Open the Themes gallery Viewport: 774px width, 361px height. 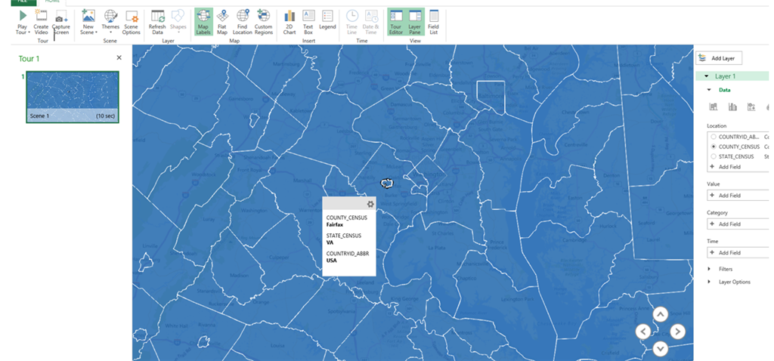pos(110,22)
